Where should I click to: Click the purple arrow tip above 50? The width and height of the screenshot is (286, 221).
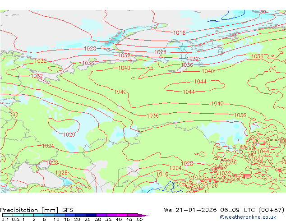pyautogui.click(x=143, y=215)
